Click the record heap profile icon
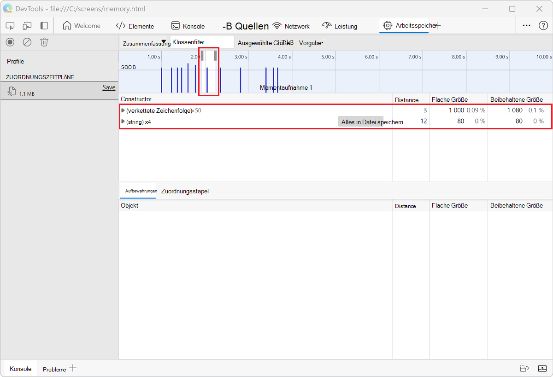553x377 pixels. click(10, 42)
